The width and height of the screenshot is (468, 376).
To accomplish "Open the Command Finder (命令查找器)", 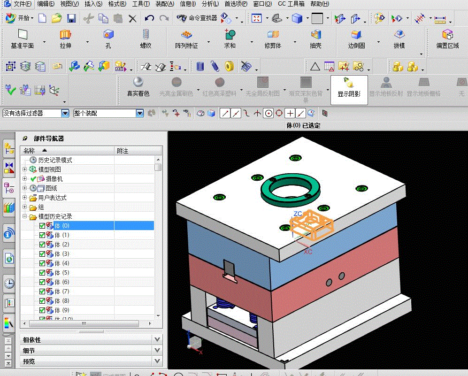I will tap(197, 18).
